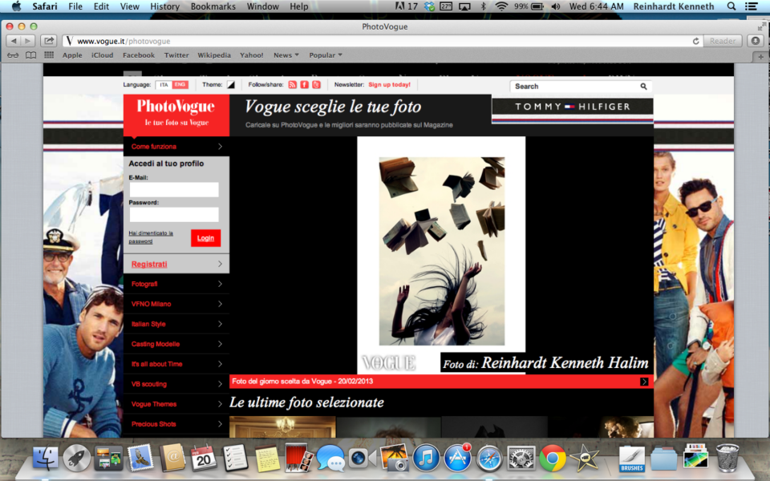770x481 pixels.
Task: Open App Store icon in Dock
Action: [458, 458]
